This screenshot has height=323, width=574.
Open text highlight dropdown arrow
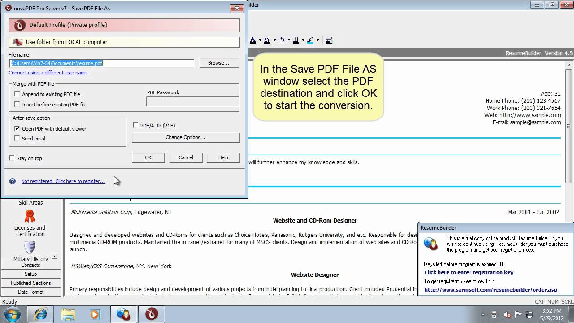tap(274, 40)
